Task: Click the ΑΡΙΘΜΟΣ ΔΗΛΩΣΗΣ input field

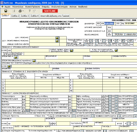Action: pos(125,27)
